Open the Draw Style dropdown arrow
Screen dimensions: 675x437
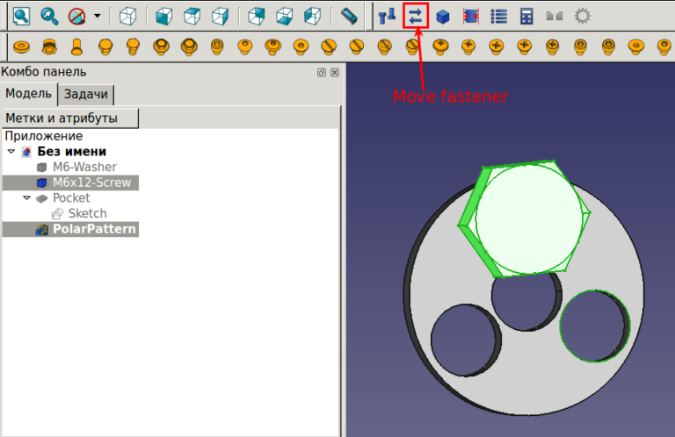98,17
